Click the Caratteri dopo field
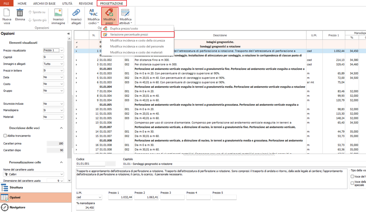This screenshot has width=366, height=212. tap(55, 150)
